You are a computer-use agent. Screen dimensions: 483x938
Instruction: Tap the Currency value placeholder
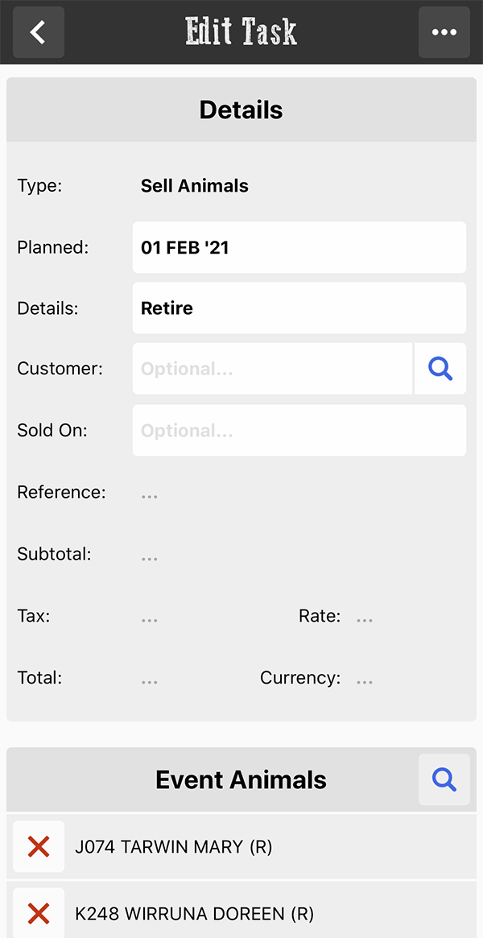click(365, 681)
